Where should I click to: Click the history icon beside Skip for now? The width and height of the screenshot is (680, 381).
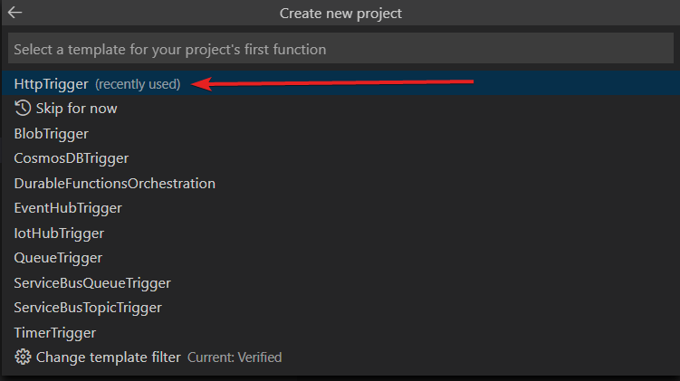(23, 109)
